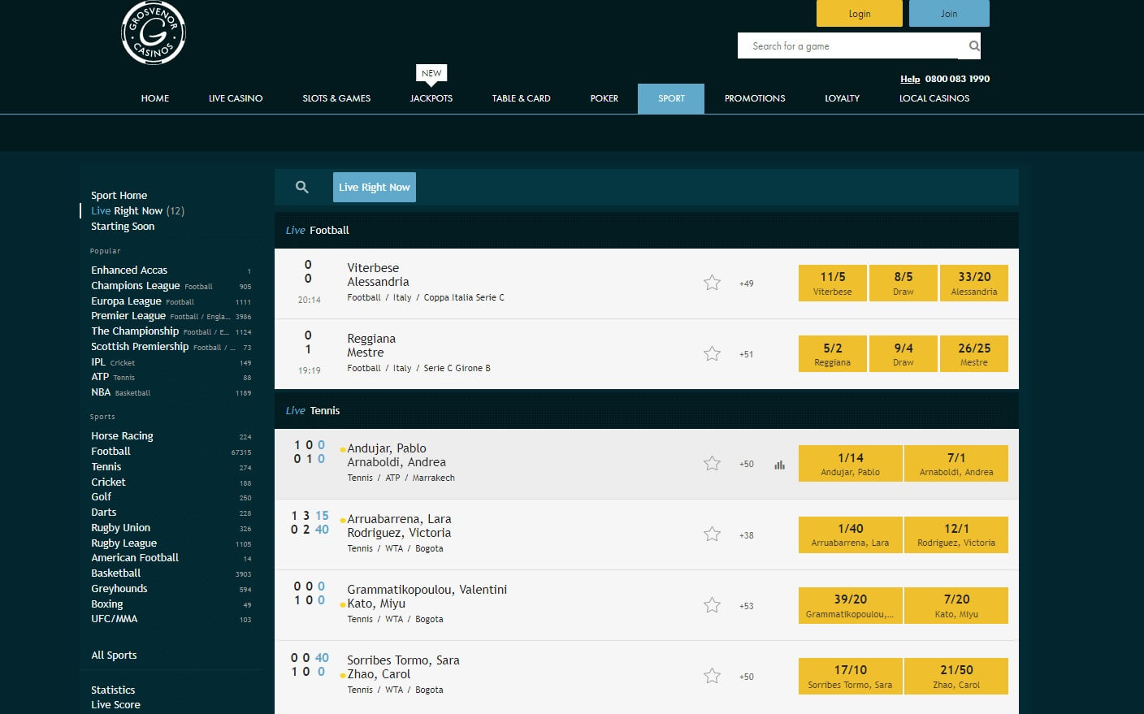1144x714 pixels.
Task: Favourite the Grammatikopoulou vs Kato match star
Action: [713, 605]
